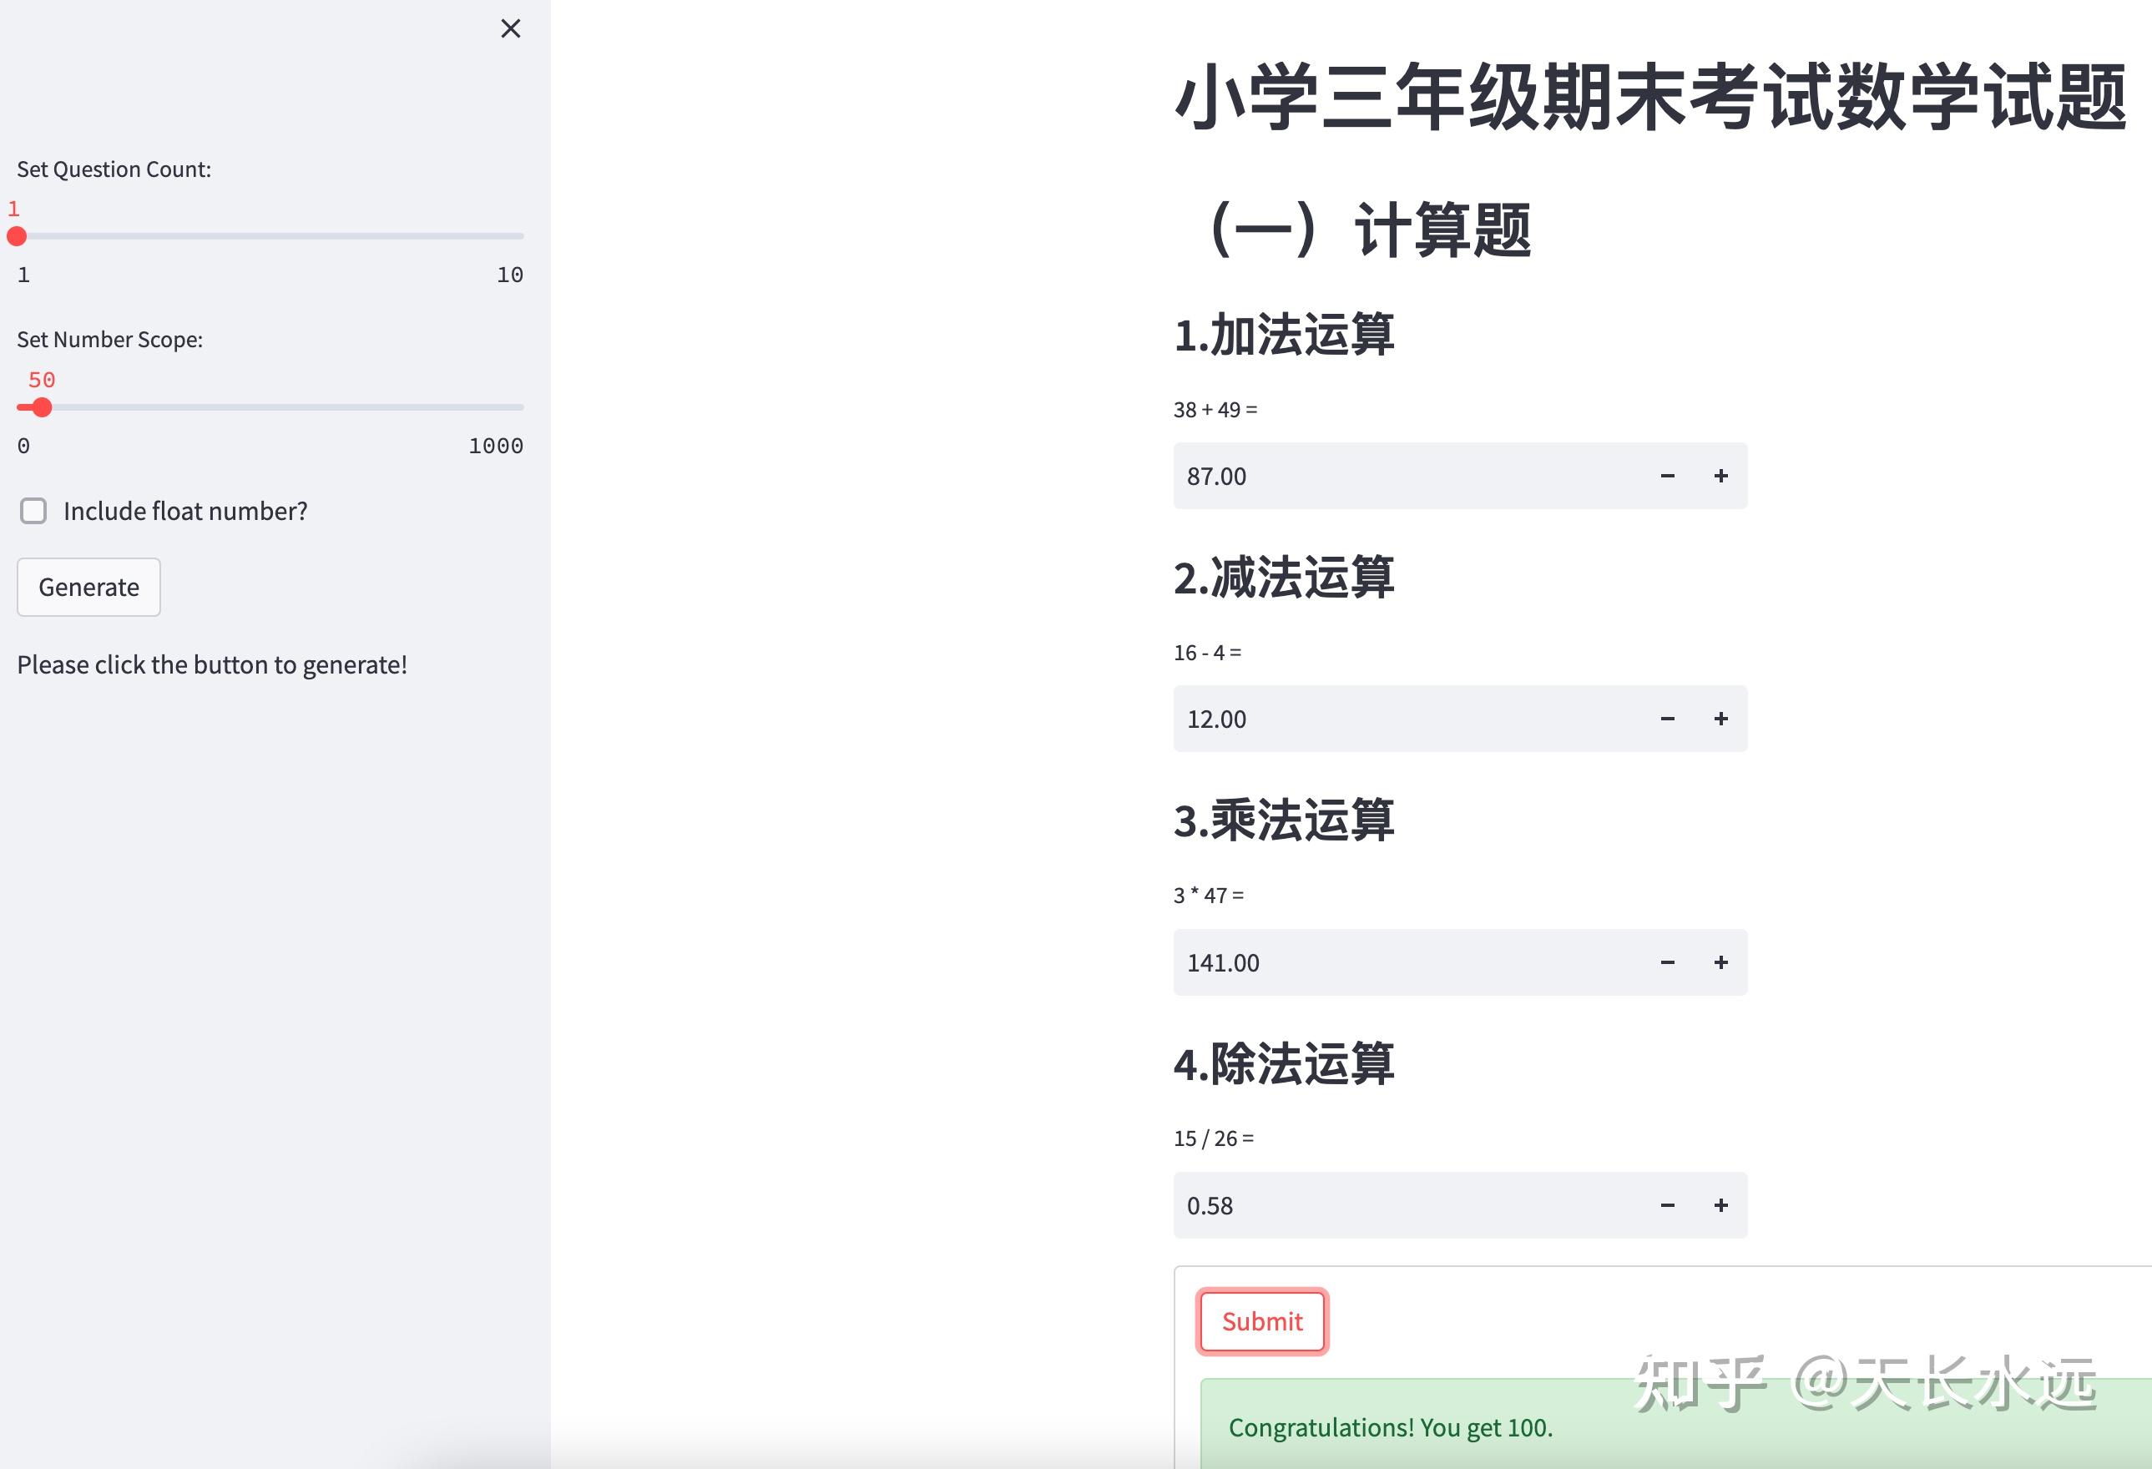Click the Set Number Scope slider handle

point(41,407)
